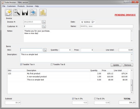Click the lookup icon beside SKU field
Viewport: 140px width, 109px height.
[45, 50]
